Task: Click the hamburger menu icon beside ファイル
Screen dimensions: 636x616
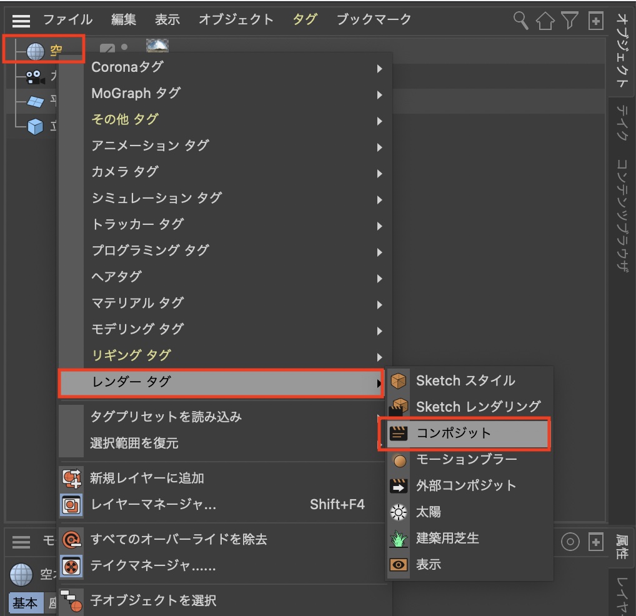Action: pyautogui.click(x=21, y=21)
